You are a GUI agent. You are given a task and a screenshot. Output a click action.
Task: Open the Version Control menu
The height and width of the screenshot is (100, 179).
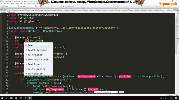(x=31, y=3)
